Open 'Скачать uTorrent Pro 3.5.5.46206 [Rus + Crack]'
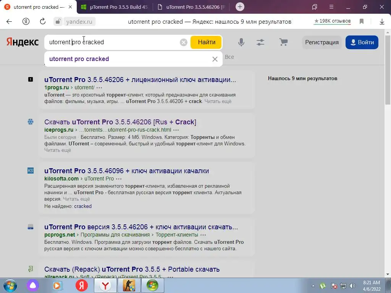 pos(120,122)
